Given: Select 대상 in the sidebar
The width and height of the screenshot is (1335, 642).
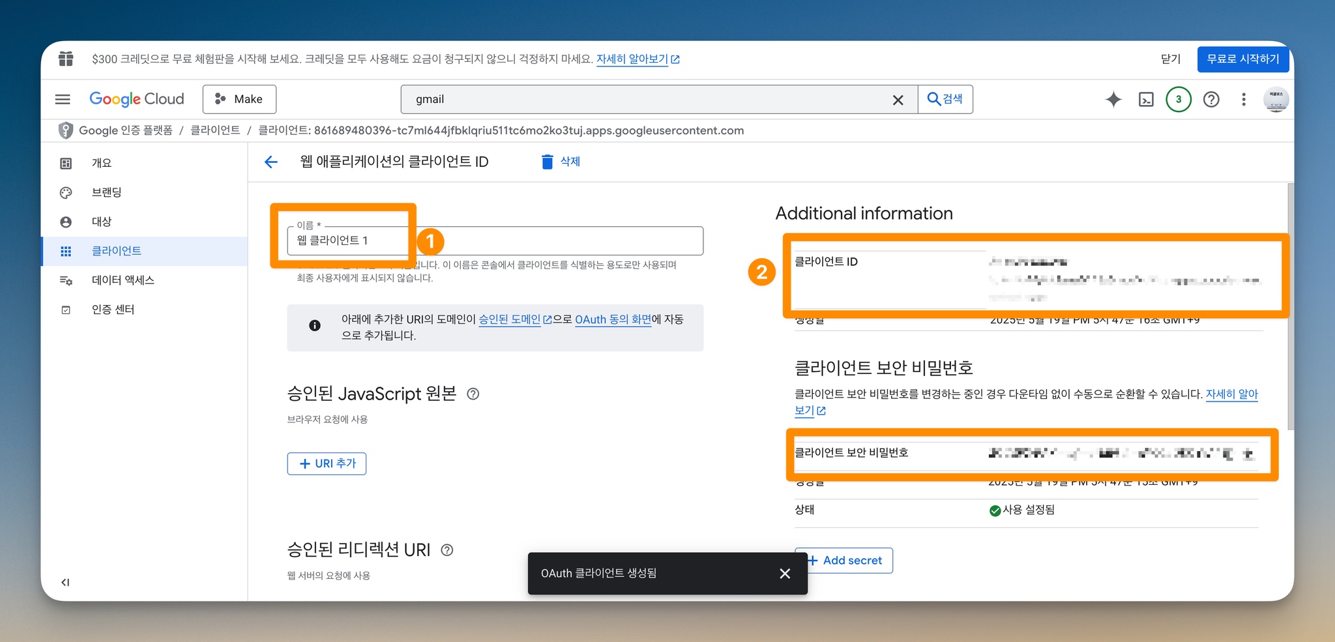Looking at the screenshot, I should (144, 222).
